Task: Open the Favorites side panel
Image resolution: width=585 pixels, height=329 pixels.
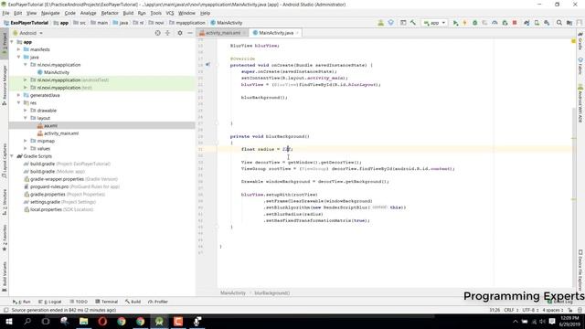Action: [x=4, y=238]
